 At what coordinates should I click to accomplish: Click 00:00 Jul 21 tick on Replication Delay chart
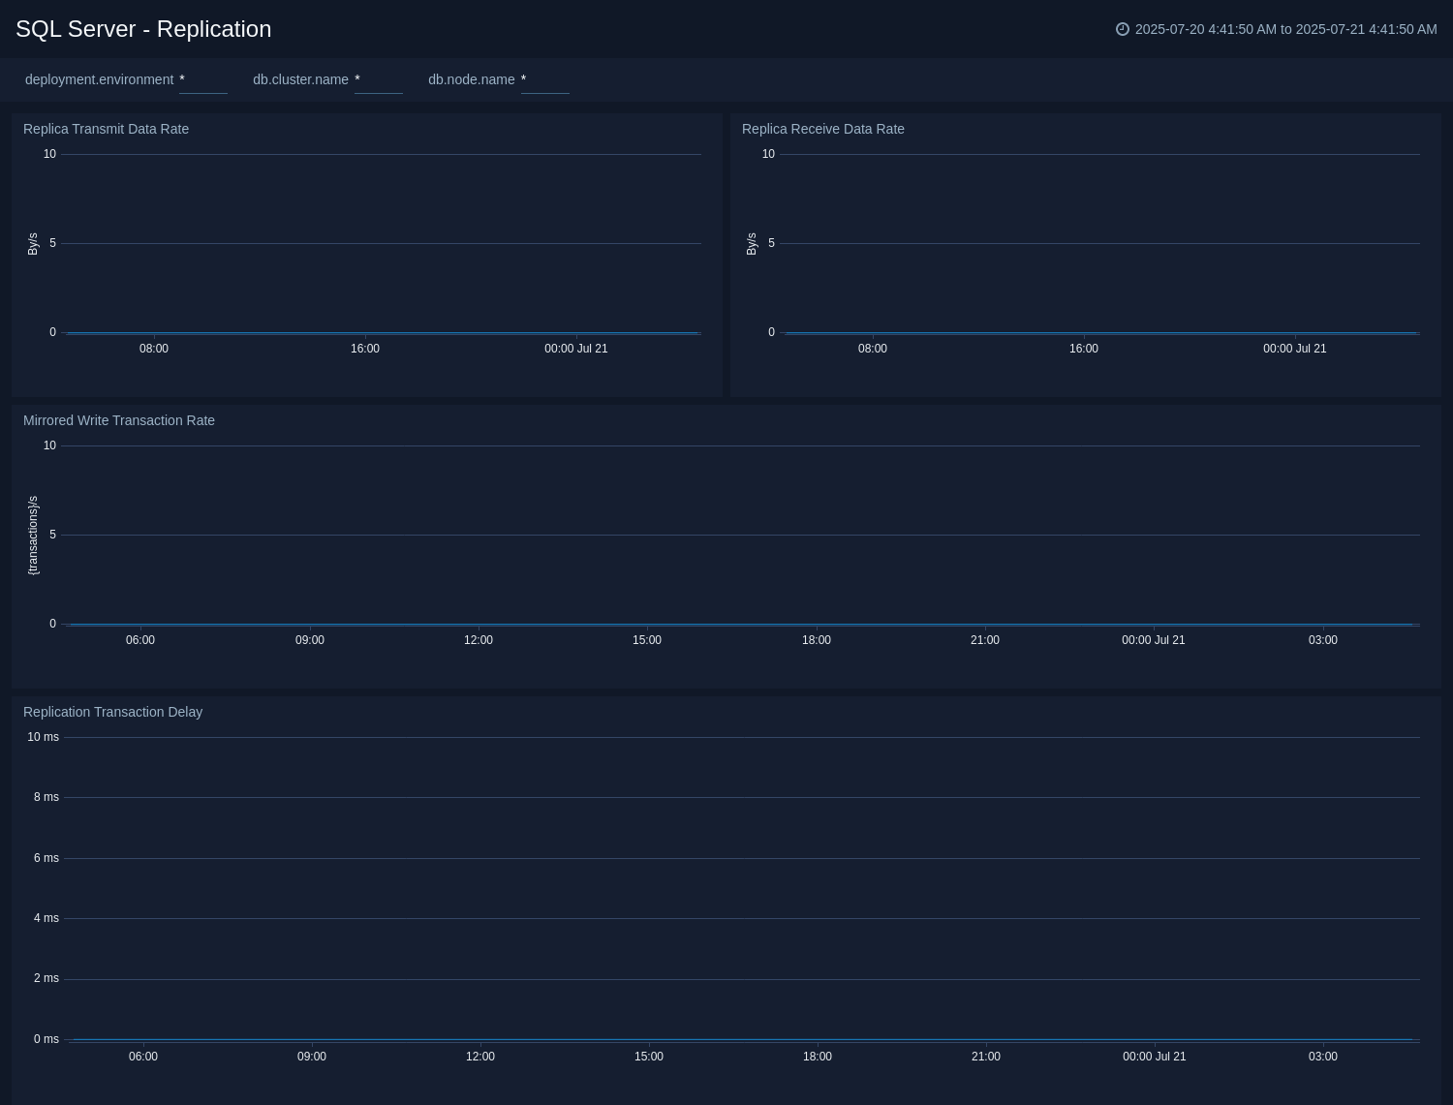pos(1155,1057)
